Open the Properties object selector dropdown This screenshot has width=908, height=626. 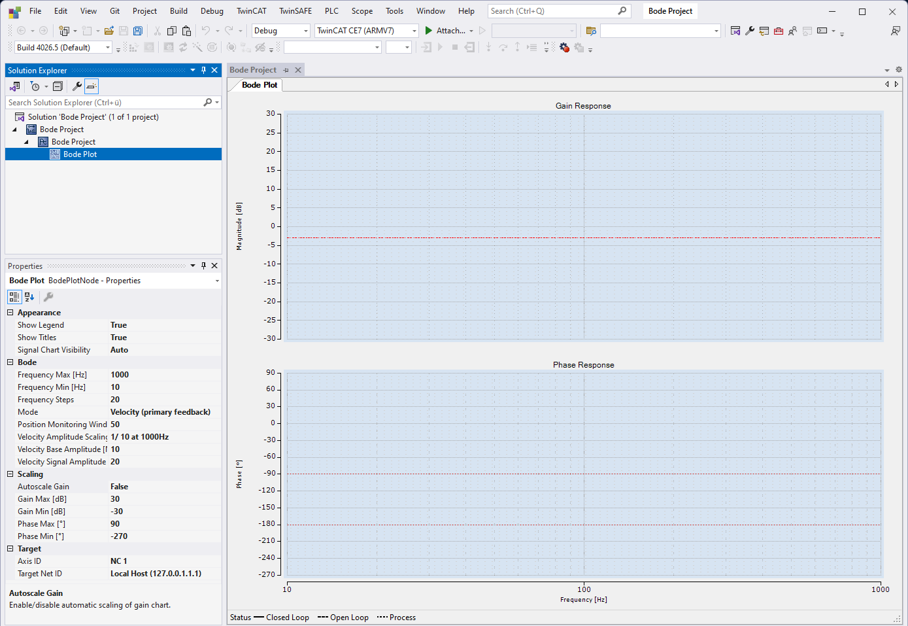click(x=217, y=281)
